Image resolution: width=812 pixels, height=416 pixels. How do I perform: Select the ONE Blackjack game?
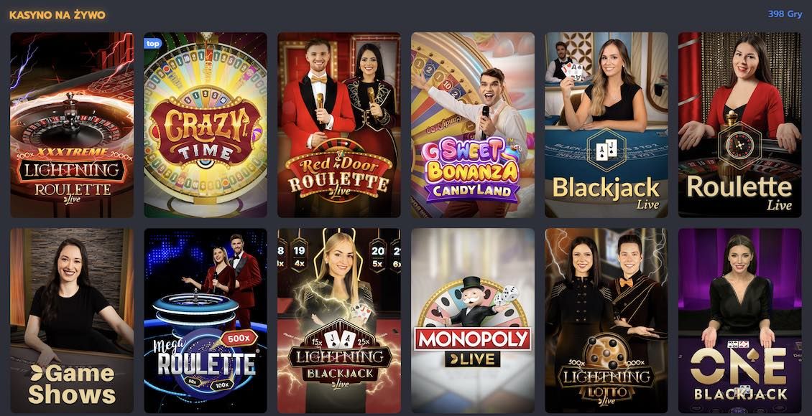coord(740,321)
